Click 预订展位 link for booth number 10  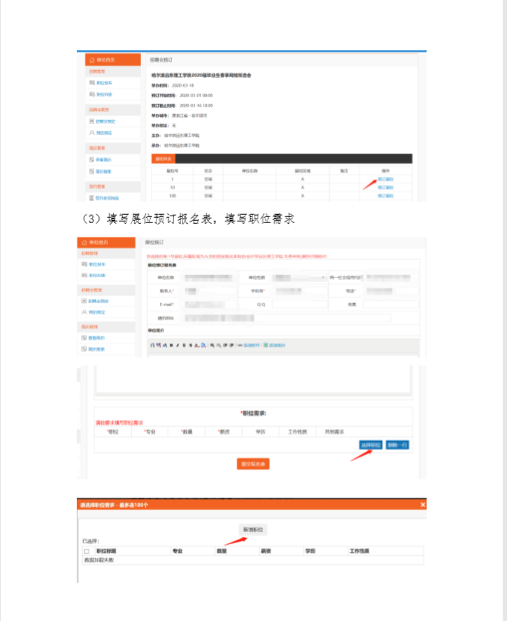click(x=385, y=187)
